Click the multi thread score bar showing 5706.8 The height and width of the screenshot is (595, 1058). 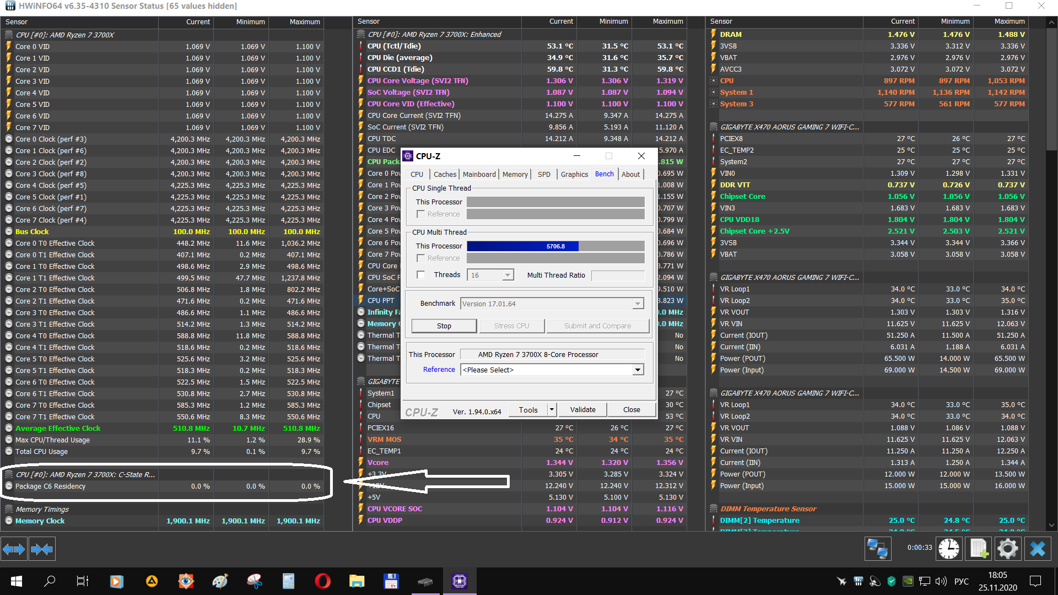point(556,246)
